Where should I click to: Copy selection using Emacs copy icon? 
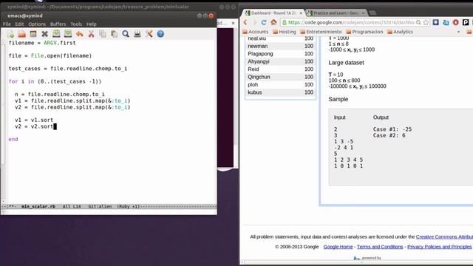[x=103, y=34]
